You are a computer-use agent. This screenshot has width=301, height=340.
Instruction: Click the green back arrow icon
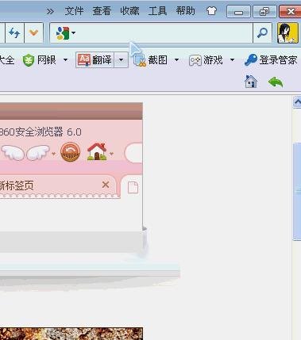[276, 82]
